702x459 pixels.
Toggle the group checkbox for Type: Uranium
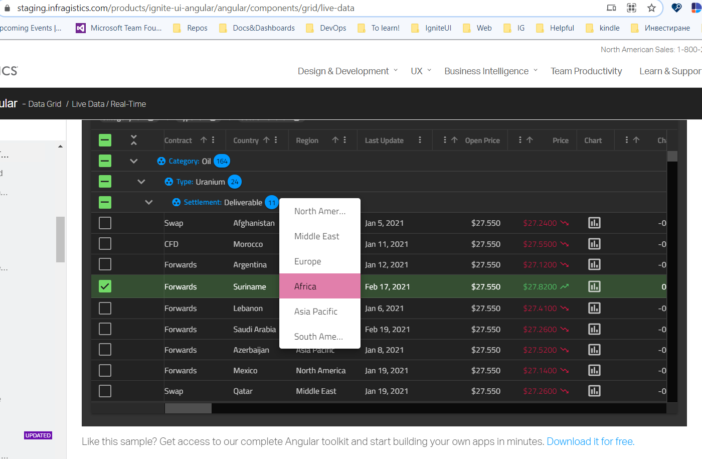[x=105, y=181]
